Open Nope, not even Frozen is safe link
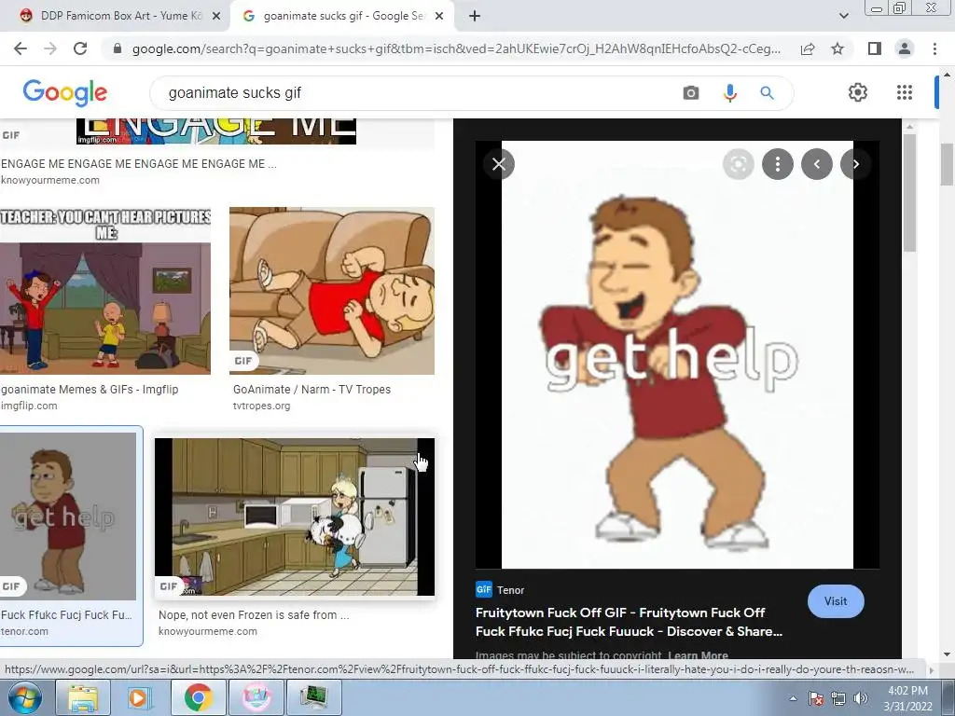The height and width of the screenshot is (716, 955). [x=254, y=615]
